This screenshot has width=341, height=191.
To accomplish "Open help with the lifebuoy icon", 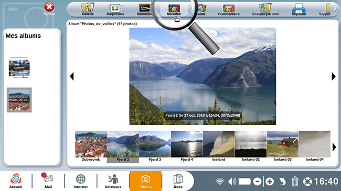I will (307, 182).
